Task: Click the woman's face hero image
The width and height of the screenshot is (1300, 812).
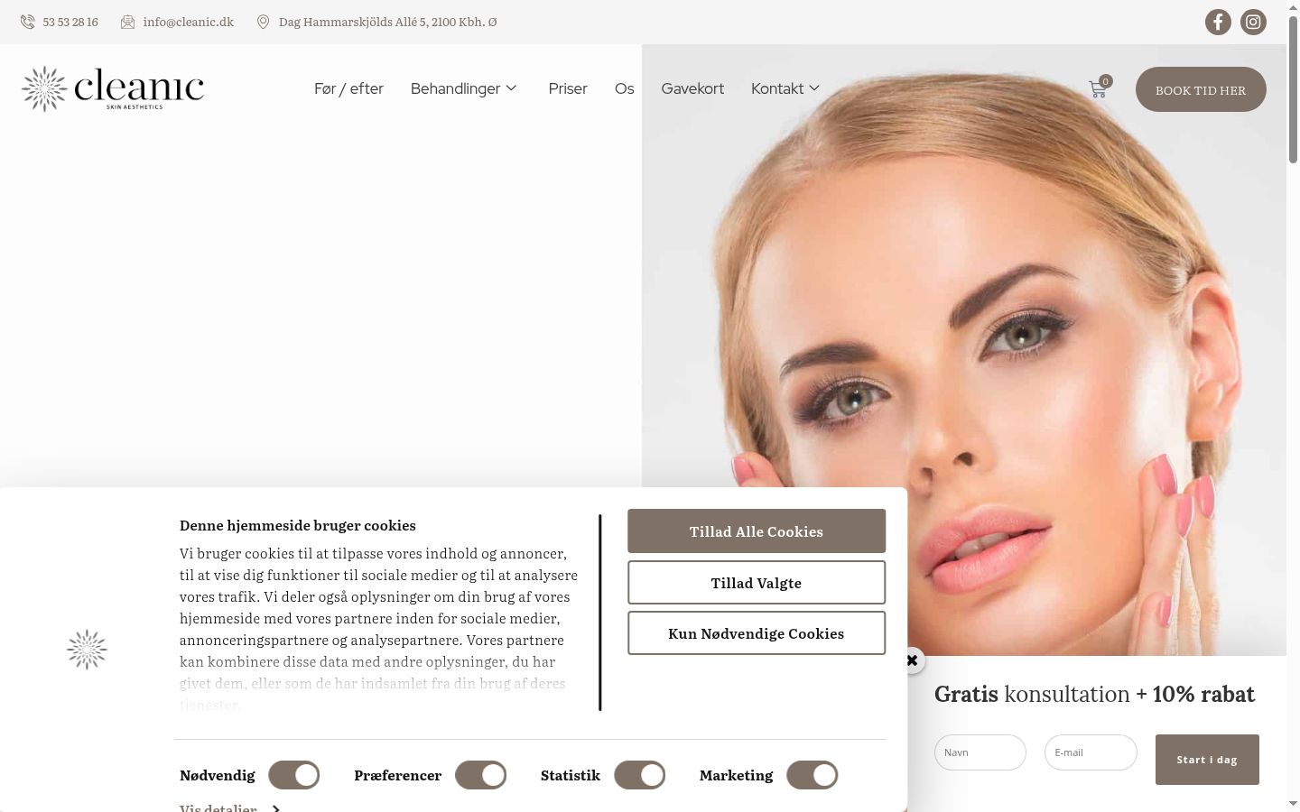Action: [964, 350]
